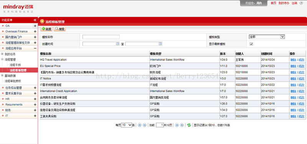Modify the International Credit Application template
Viewport: 307px width, 144px height.
[302, 91]
